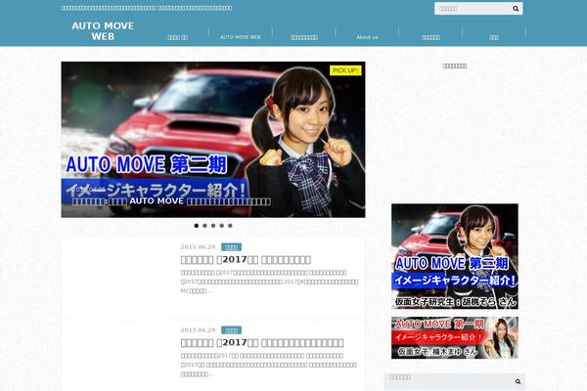Click the yellow PICK UP! badge
This screenshot has width=587, height=391.
point(345,70)
